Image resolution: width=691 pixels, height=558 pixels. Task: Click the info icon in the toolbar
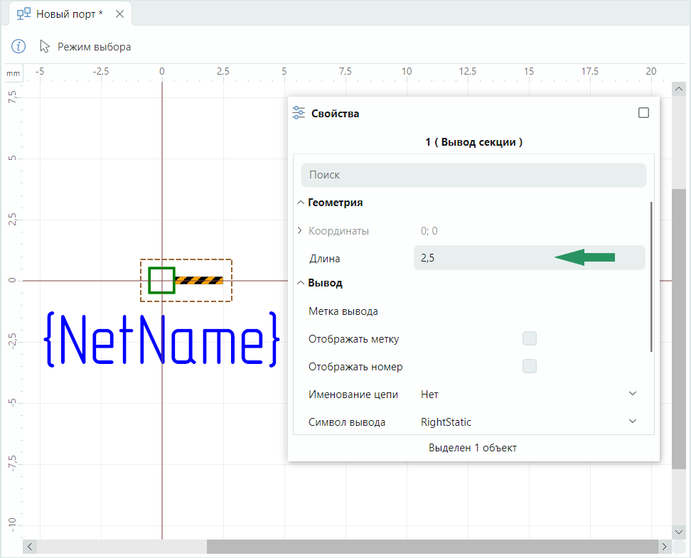18,46
